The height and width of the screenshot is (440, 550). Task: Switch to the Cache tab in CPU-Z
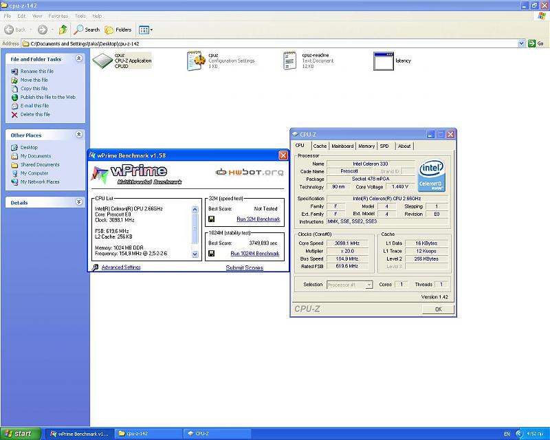[320, 146]
